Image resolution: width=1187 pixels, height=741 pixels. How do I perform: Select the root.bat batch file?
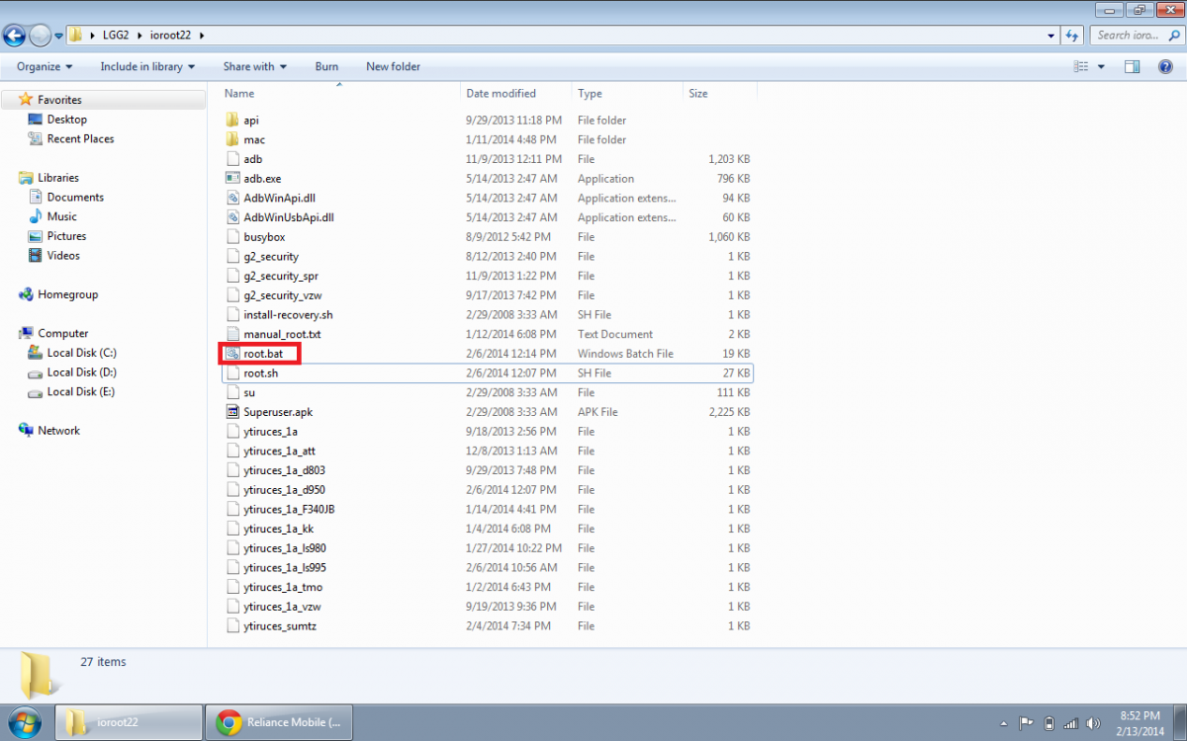click(x=263, y=354)
